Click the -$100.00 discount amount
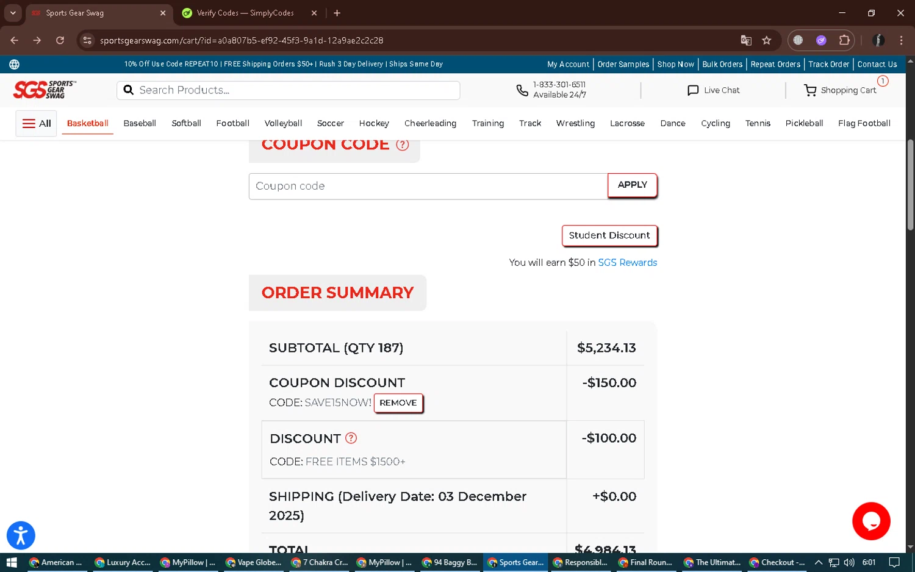915x572 pixels. (x=609, y=438)
